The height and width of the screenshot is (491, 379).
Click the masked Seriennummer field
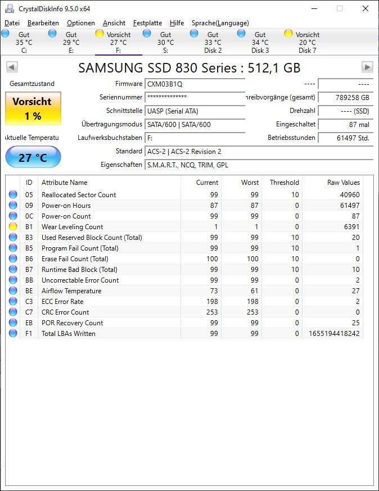[x=195, y=97]
